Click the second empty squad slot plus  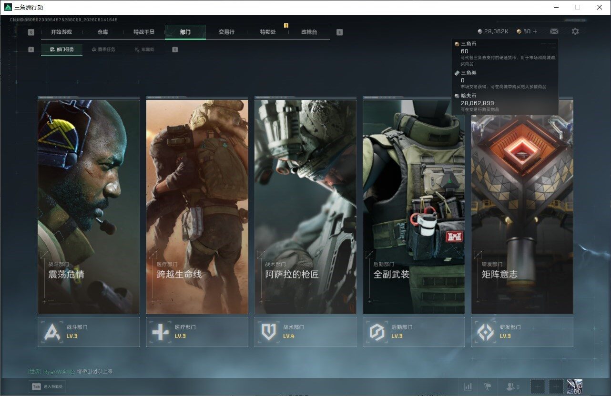point(556,386)
